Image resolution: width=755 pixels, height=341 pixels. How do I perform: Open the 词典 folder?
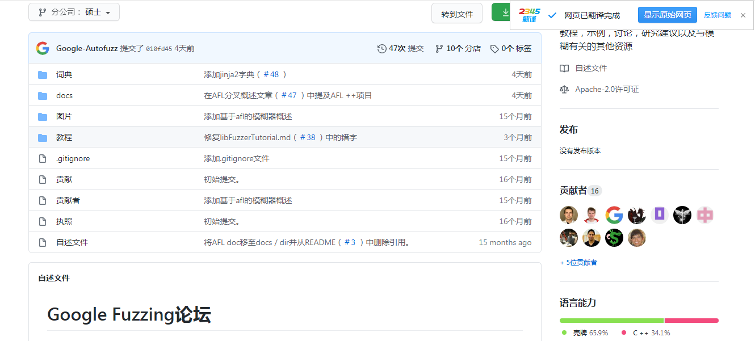click(64, 74)
